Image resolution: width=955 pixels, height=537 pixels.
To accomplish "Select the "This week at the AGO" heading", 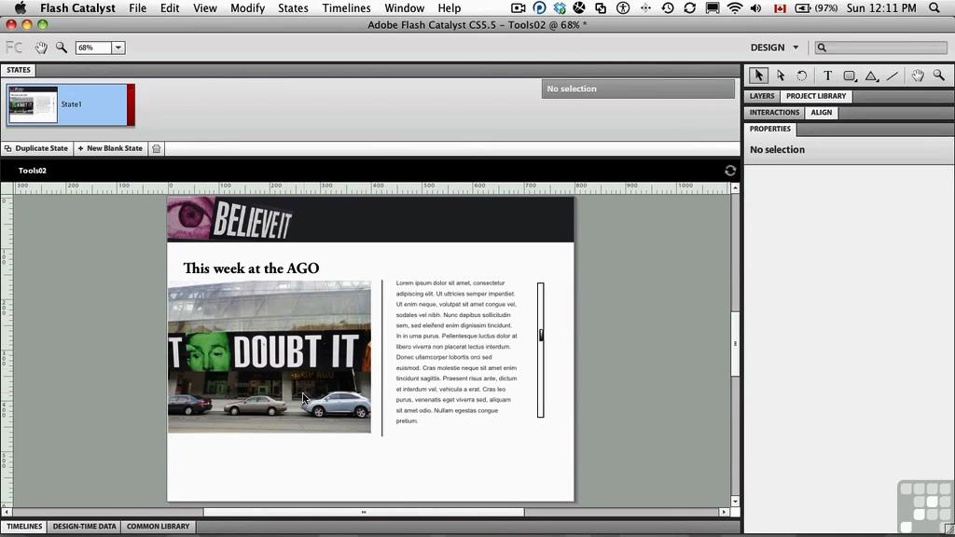I will [251, 268].
